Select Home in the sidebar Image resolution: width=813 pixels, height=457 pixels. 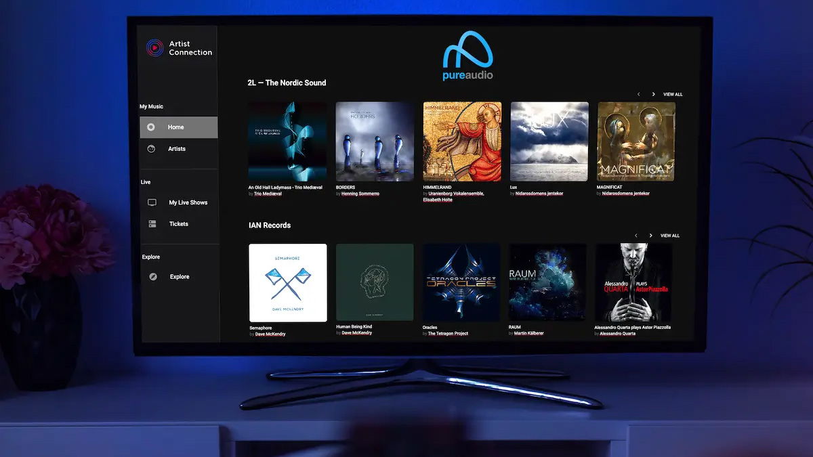178,127
